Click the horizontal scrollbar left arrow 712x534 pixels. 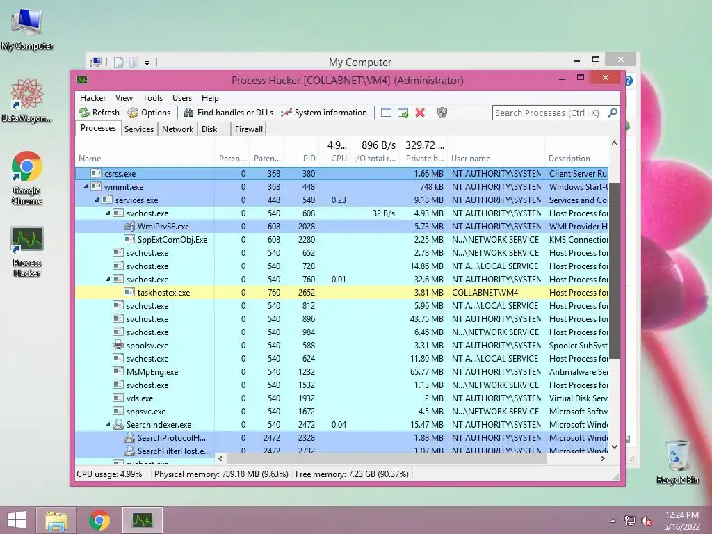point(220,459)
